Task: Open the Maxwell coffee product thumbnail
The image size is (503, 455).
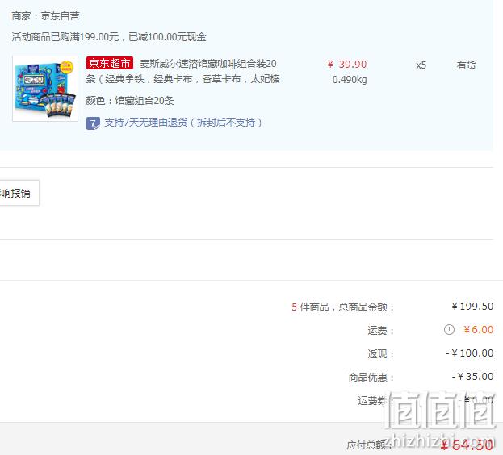Action: pos(45,89)
